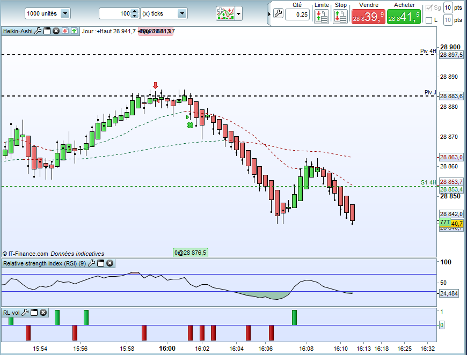Maximize the RSI indicator panel
Image resolution: width=467 pixels, height=355 pixels.
[x=101, y=263]
